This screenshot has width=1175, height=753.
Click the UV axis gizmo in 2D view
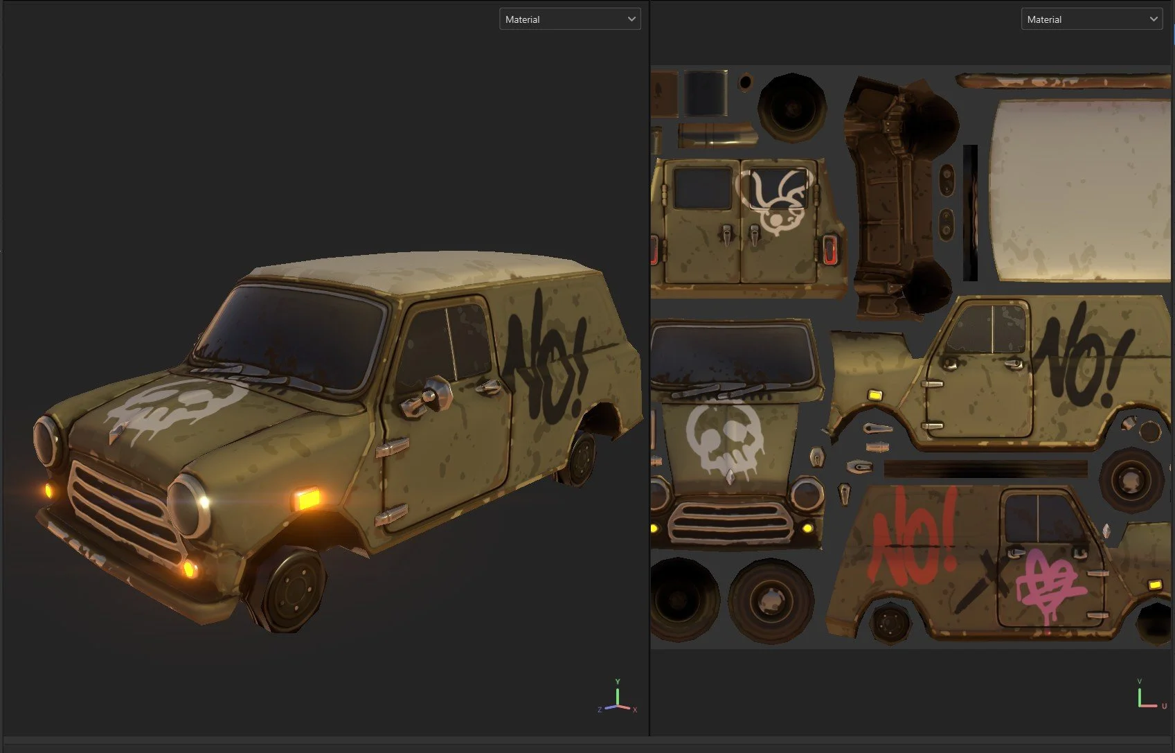1151,695
